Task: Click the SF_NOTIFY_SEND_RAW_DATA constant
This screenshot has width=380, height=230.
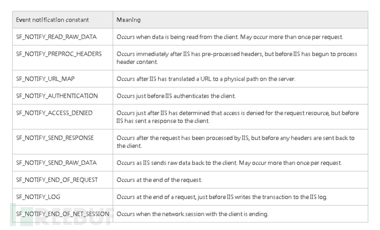Action: pos(56,163)
